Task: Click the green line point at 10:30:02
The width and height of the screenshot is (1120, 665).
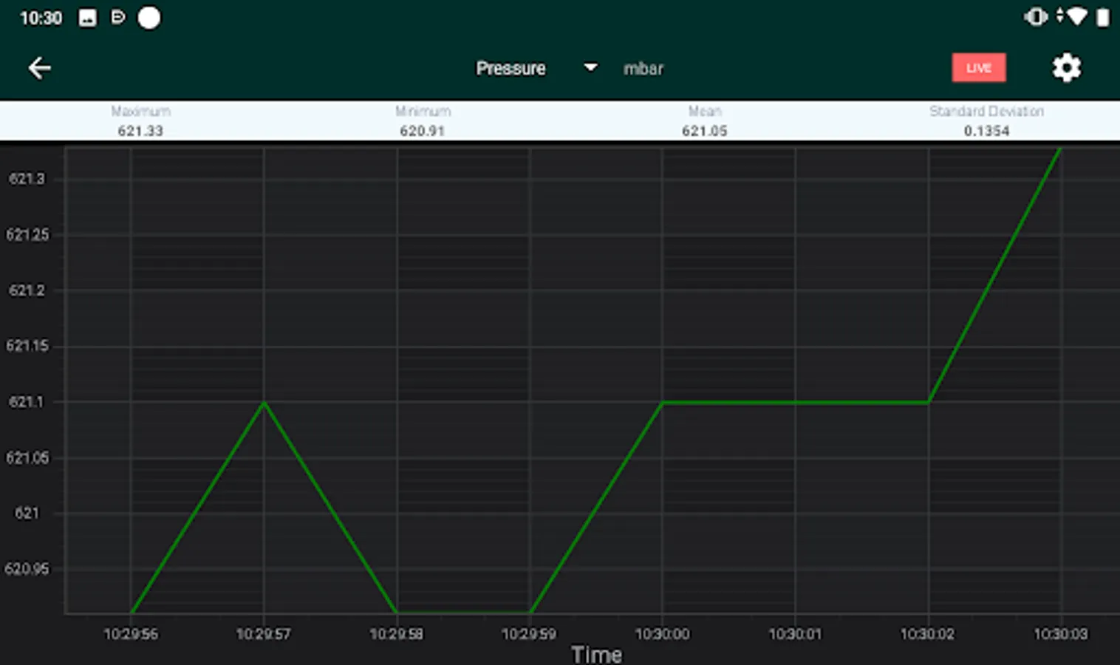Action: [x=928, y=403]
